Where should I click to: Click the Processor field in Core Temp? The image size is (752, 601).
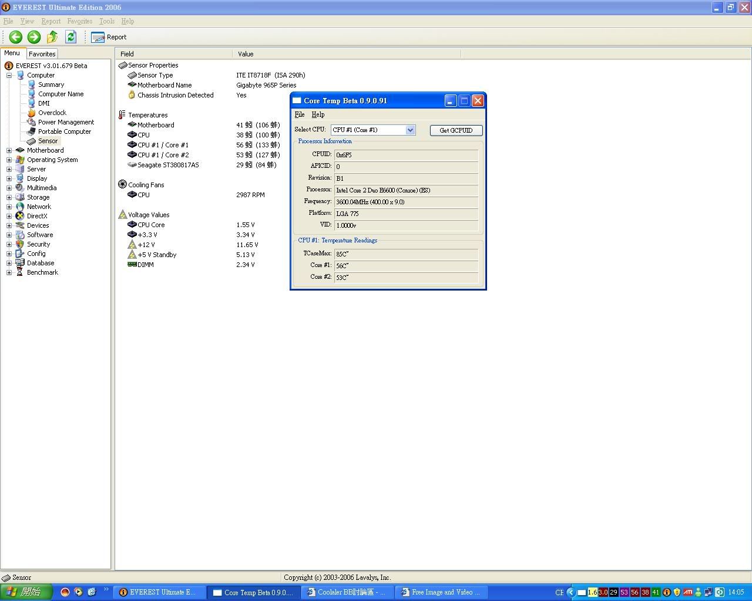click(406, 190)
